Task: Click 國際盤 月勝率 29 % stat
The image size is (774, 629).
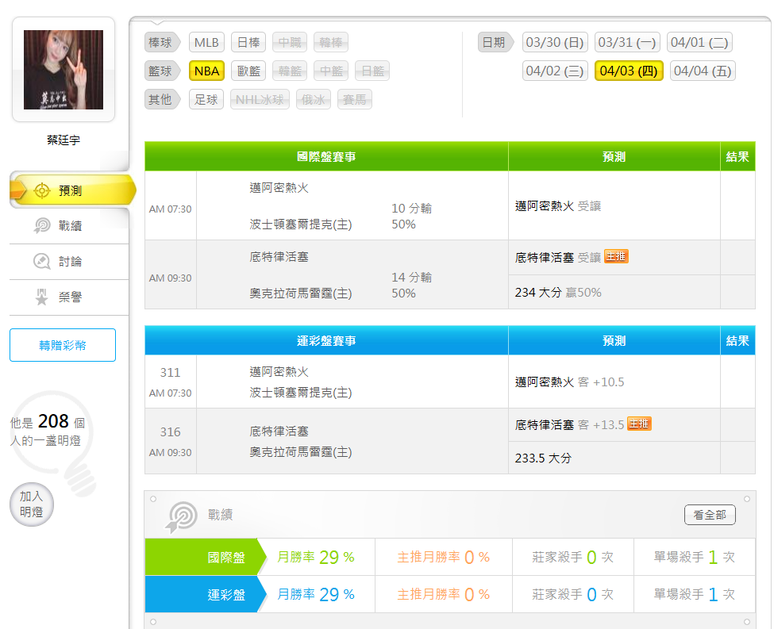Action: point(316,558)
